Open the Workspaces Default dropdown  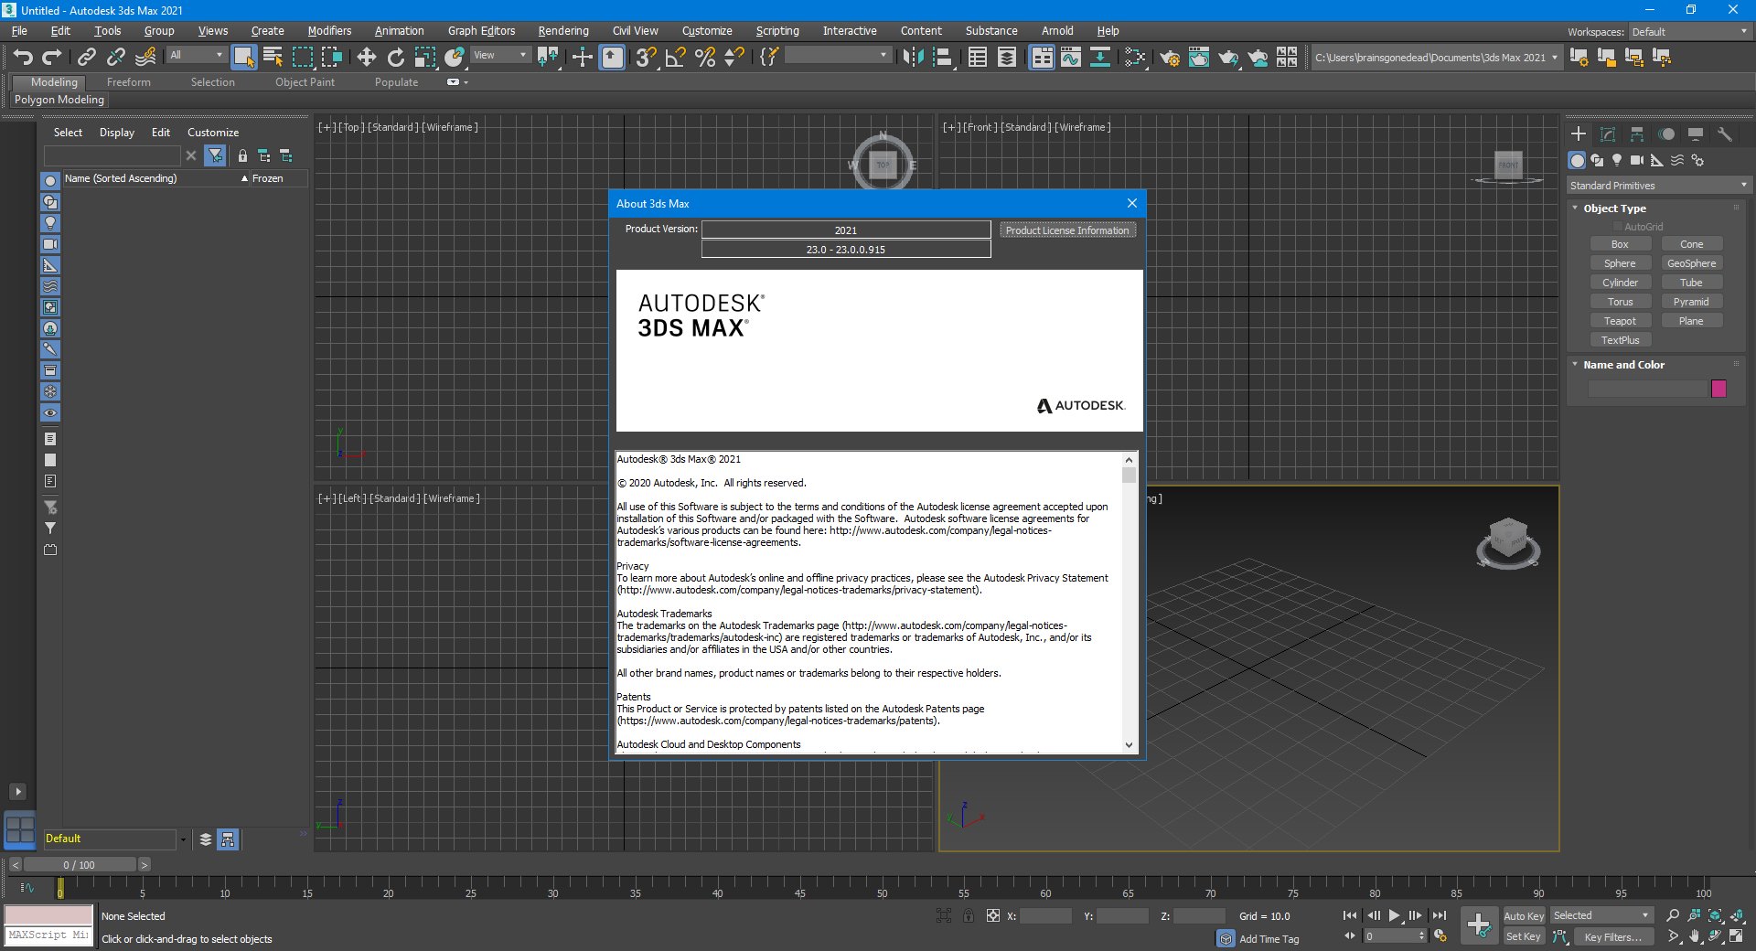(x=1689, y=32)
